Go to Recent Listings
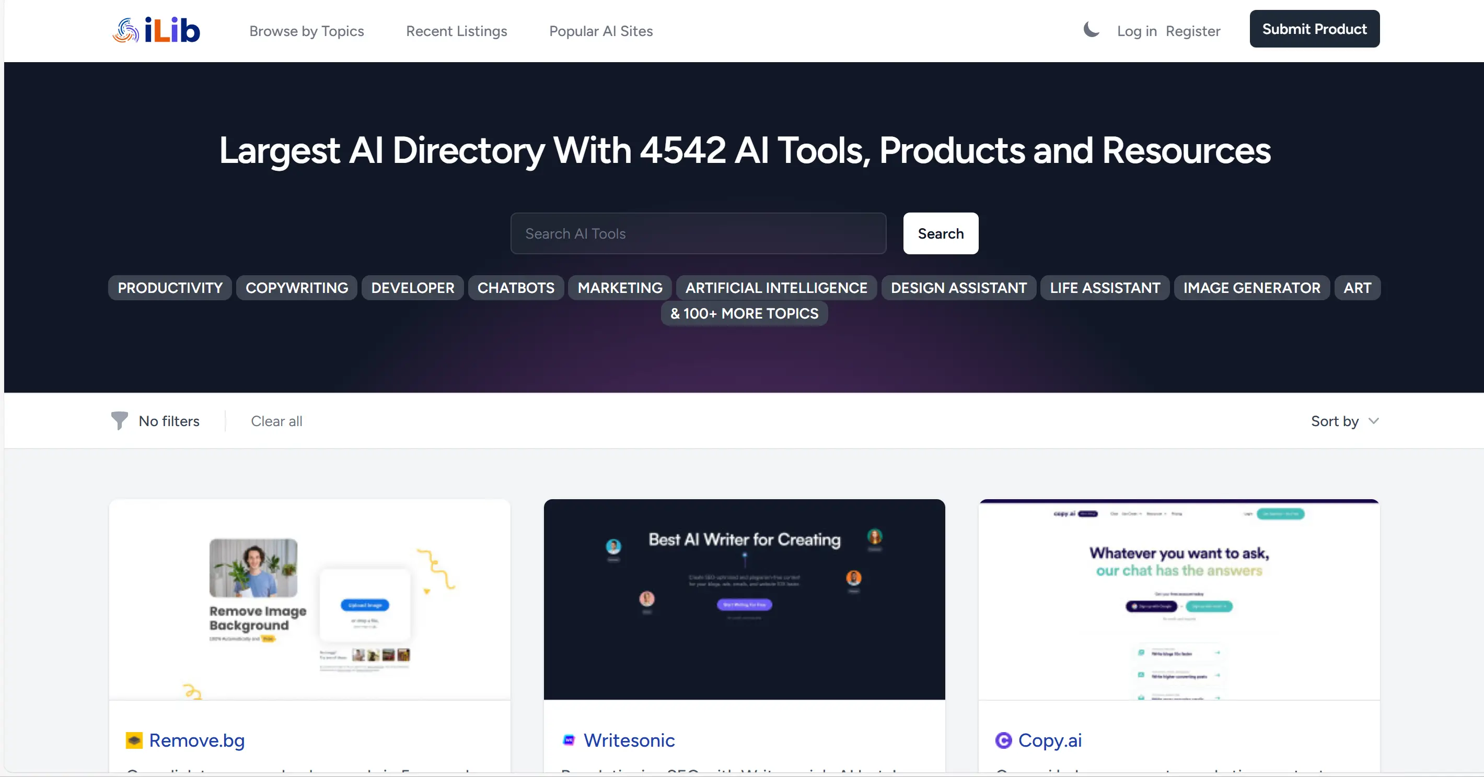The image size is (1484, 777). (456, 31)
